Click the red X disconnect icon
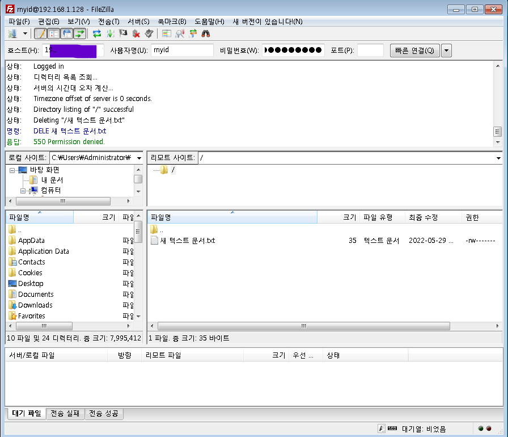 point(136,33)
